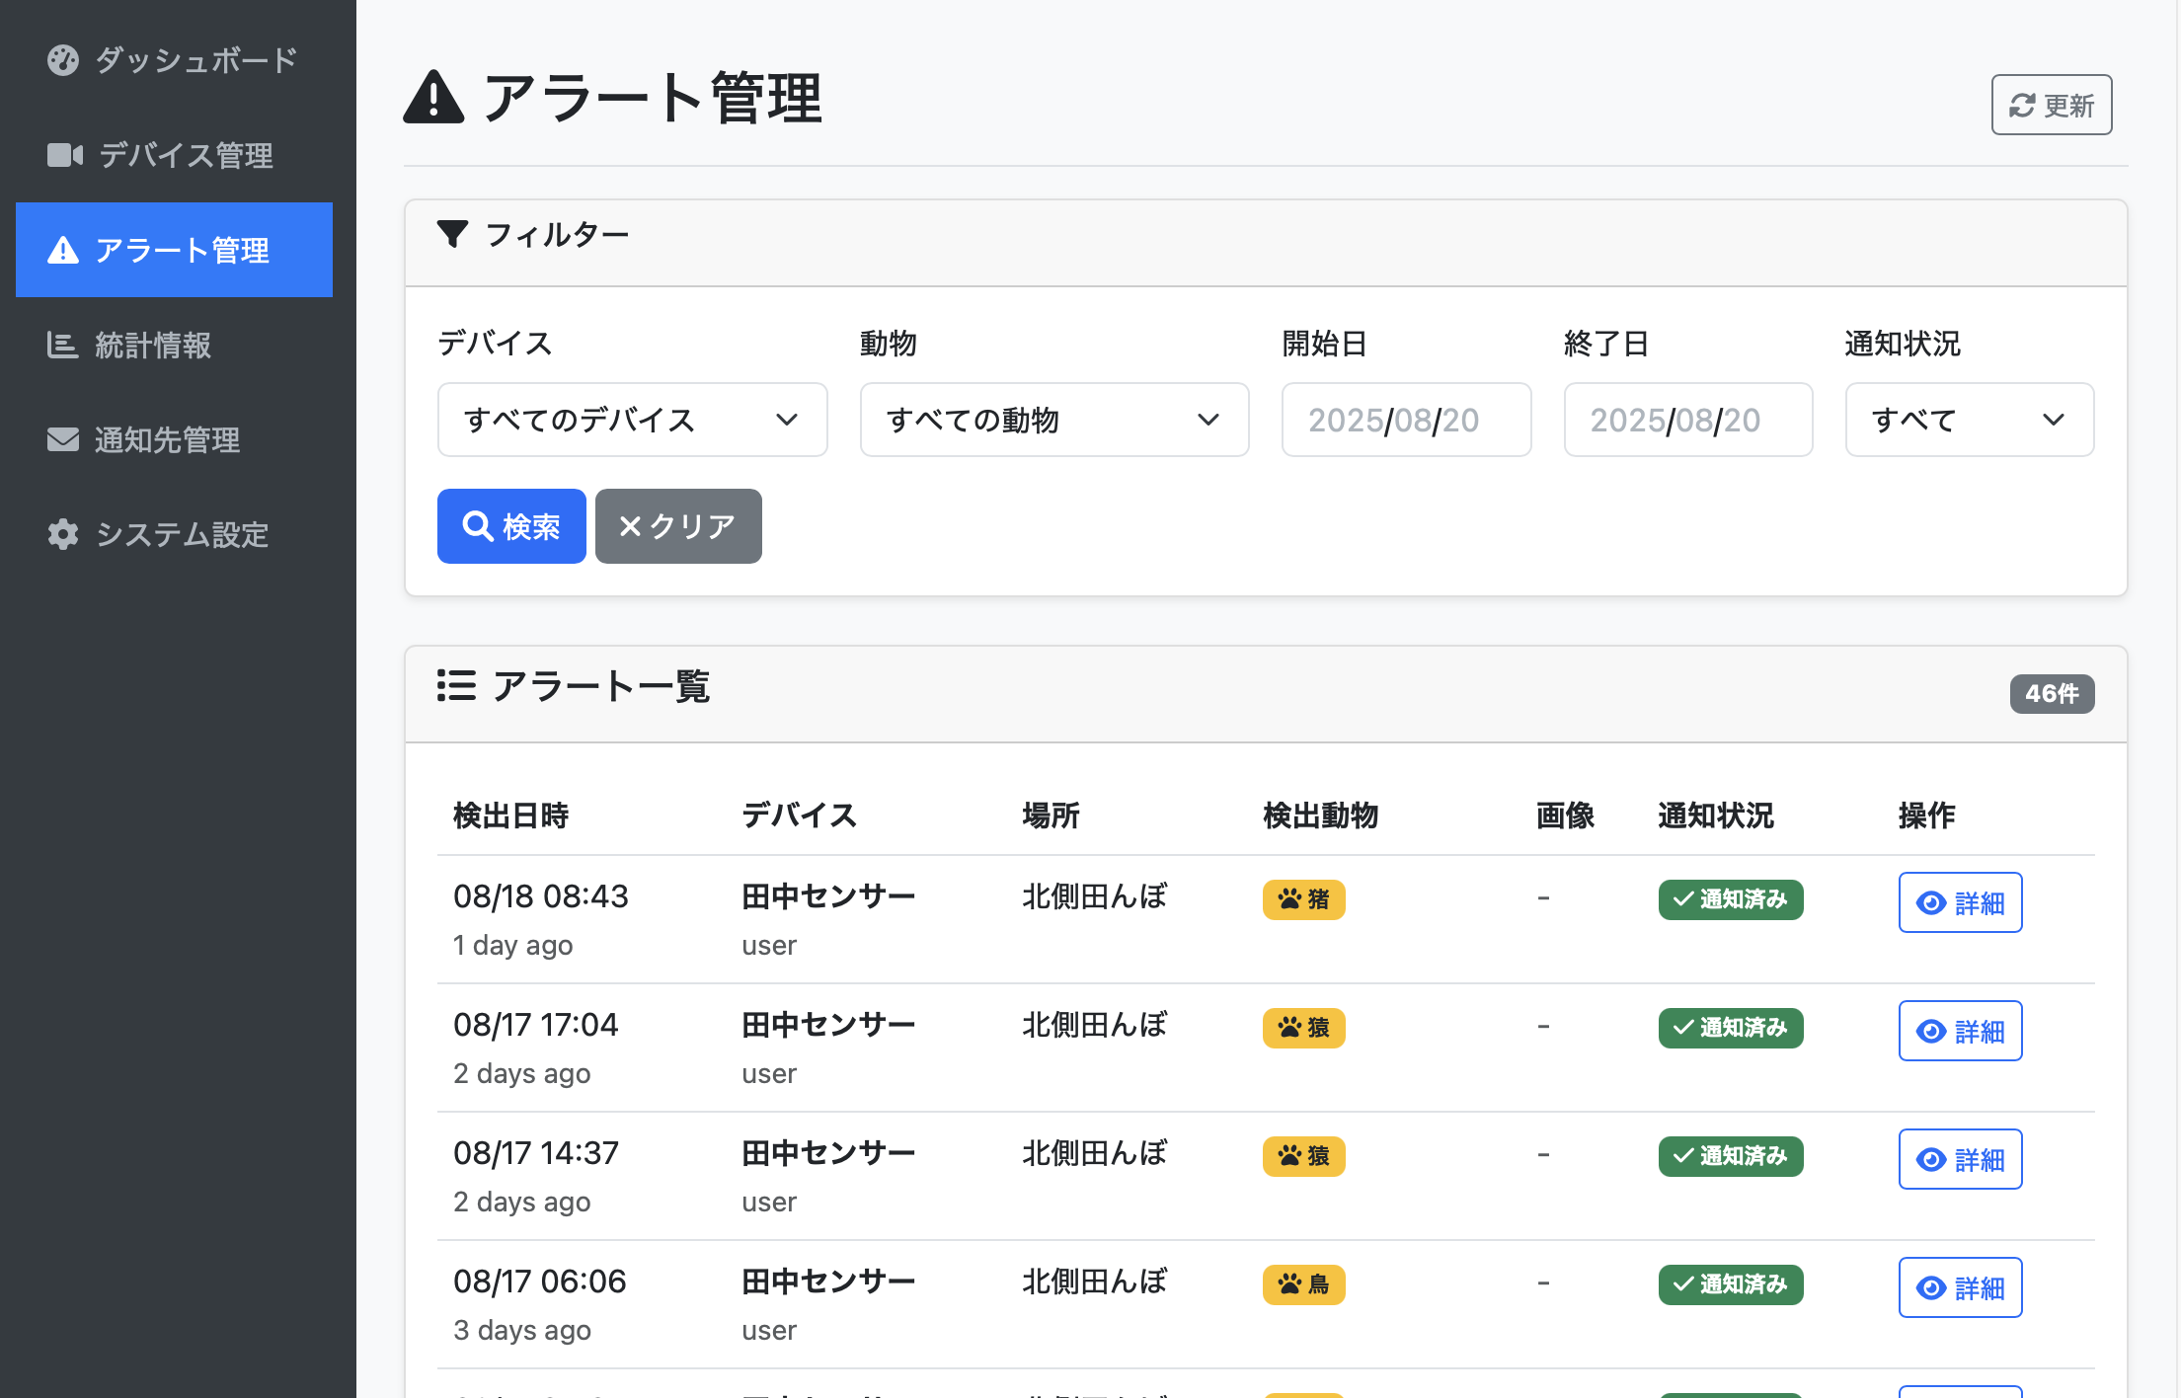The width and height of the screenshot is (2181, 1398).
Task: Click the 08/17 14:37 timestamp
Action: pos(535,1153)
